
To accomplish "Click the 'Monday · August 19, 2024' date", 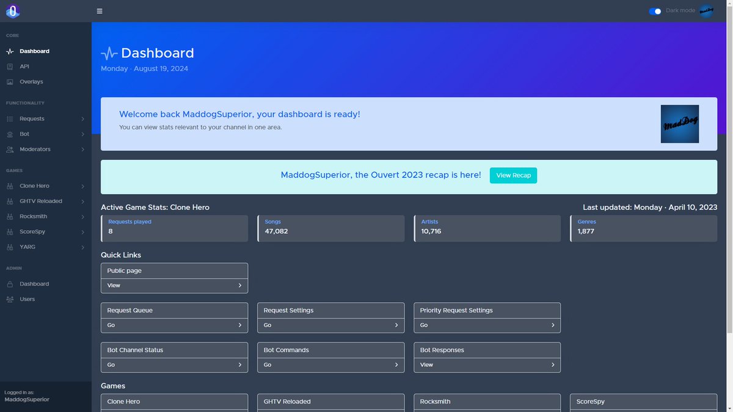I will click(x=144, y=69).
